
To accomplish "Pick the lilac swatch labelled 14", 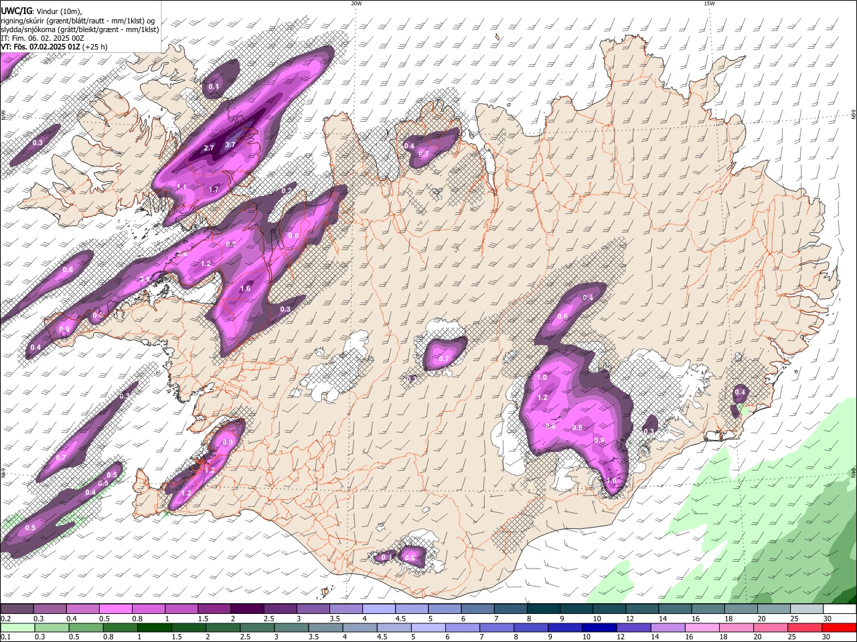I will click(668, 627).
